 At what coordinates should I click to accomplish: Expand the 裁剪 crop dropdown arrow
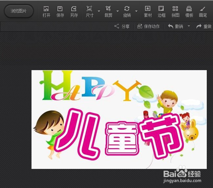pyautogui.click(x=117, y=11)
